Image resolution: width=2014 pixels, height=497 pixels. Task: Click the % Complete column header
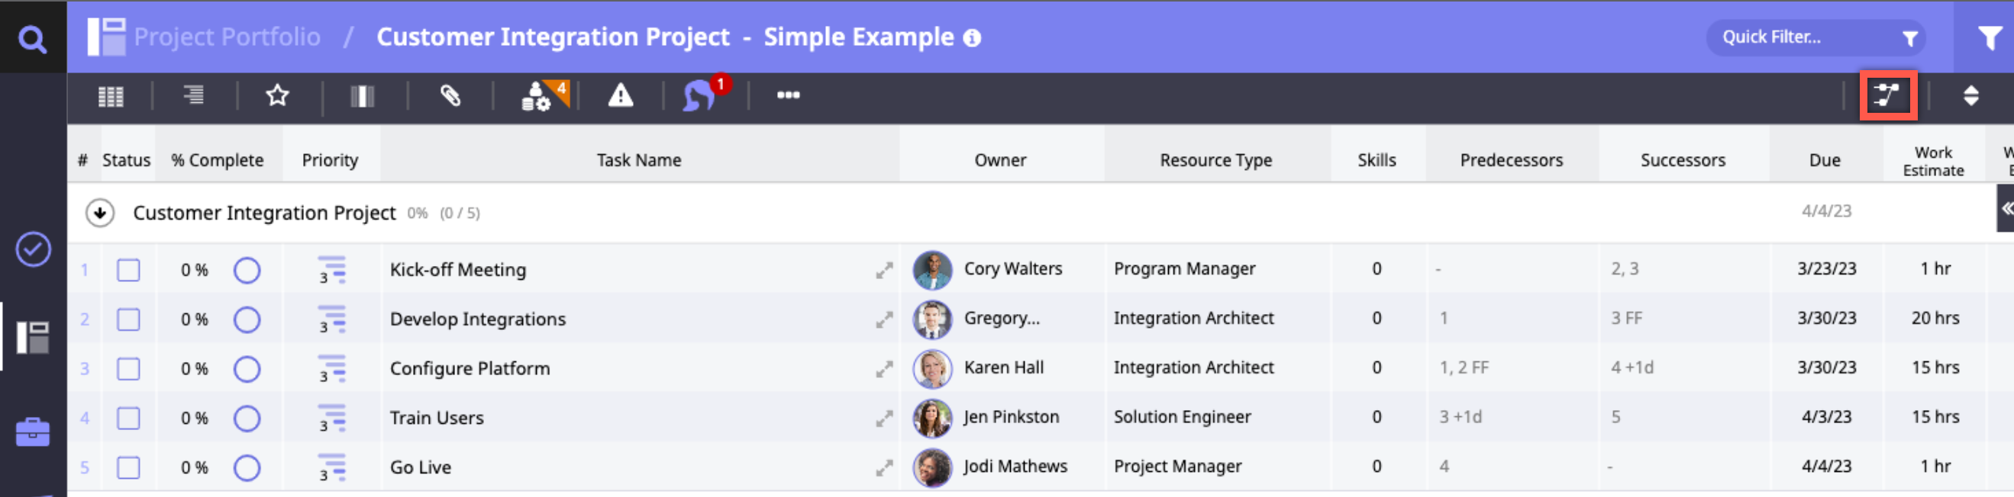click(218, 160)
